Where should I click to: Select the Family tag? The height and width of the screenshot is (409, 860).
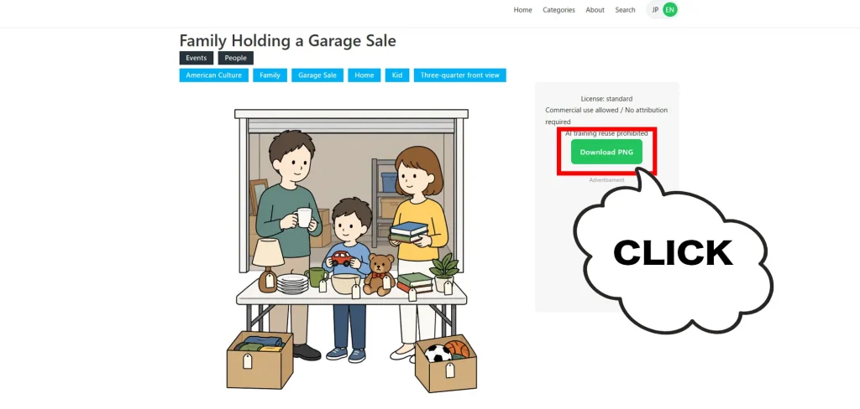tap(270, 75)
